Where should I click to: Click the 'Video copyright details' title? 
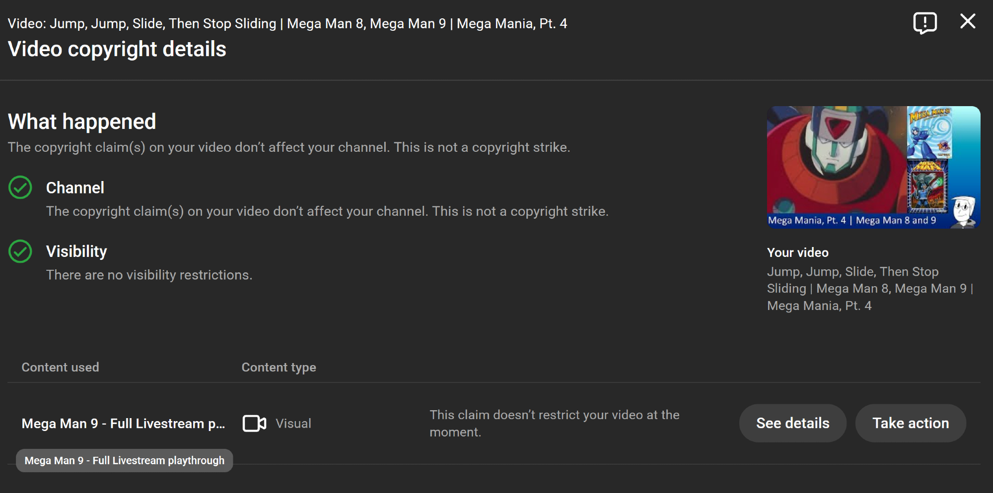(x=117, y=49)
